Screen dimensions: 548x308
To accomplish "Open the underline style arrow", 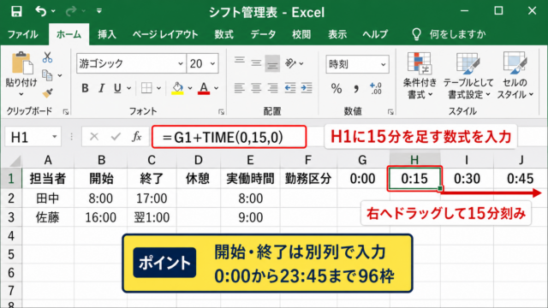I will (x=129, y=88).
